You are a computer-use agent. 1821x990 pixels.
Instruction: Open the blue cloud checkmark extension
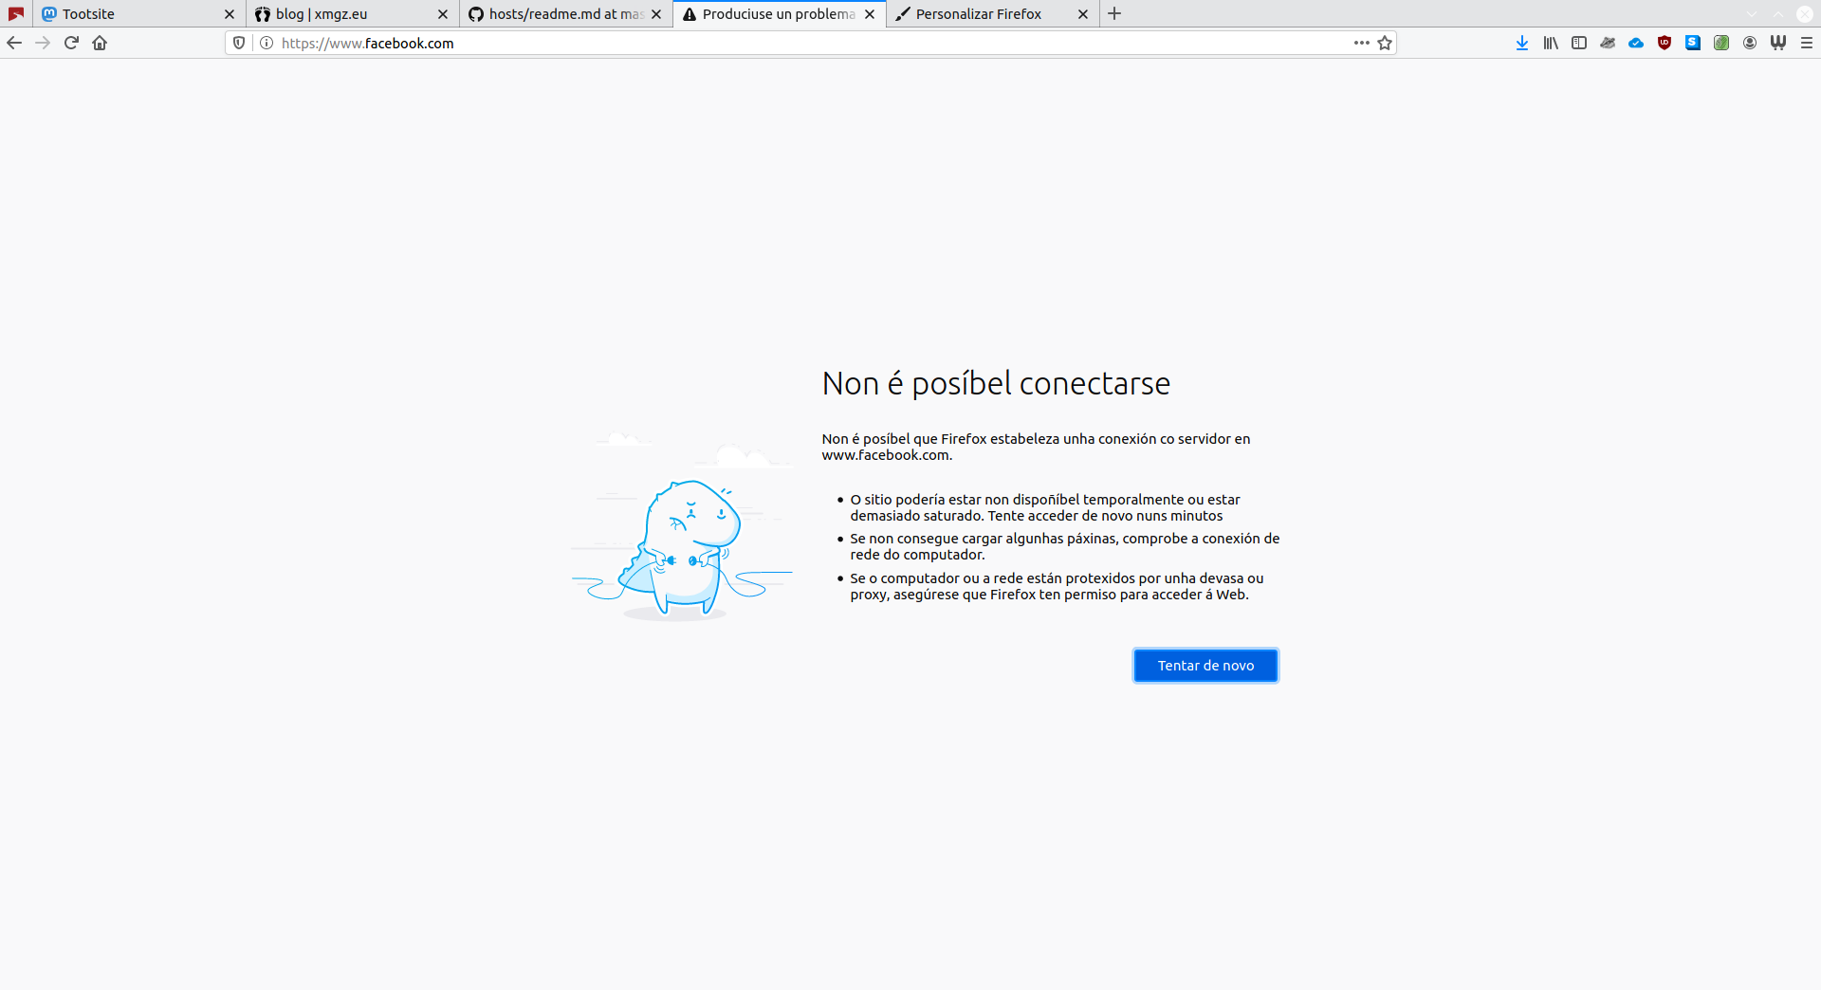pos(1636,43)
